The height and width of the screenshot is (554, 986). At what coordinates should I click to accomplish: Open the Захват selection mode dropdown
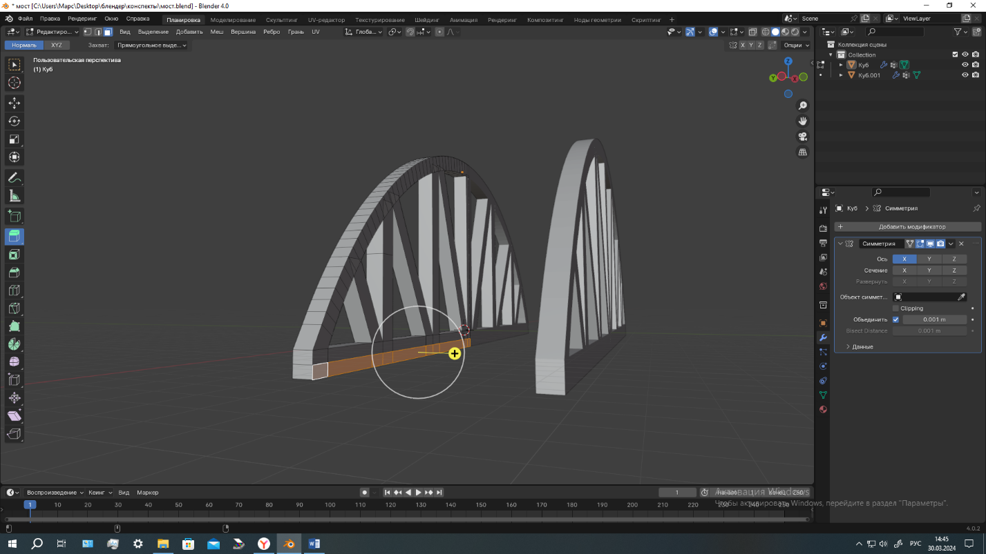[151, 45]
